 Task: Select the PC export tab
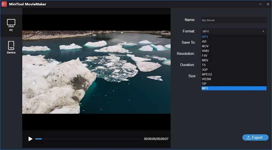(11, 25)
